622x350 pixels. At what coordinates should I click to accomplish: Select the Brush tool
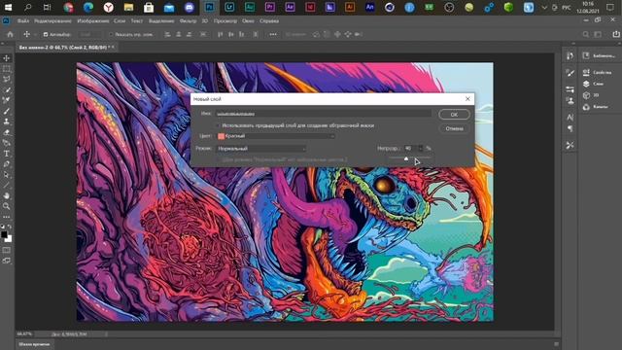7,111
